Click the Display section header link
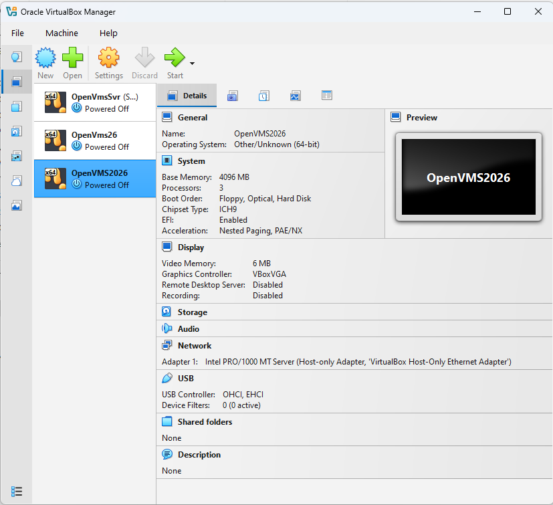Viewport: 553px width, 505px height. 191,247
